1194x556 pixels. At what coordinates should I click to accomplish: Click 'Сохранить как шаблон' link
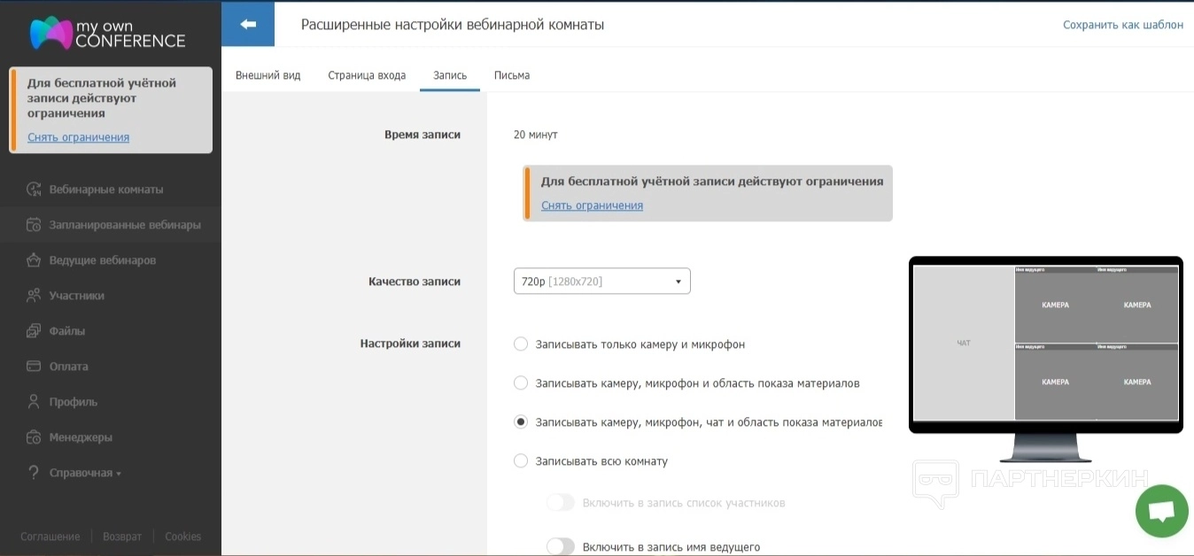(x=1122, y=25)
